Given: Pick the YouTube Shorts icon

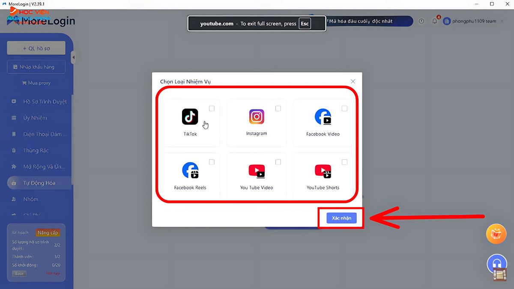Looking at the screenshot, I should coord(323,171).
